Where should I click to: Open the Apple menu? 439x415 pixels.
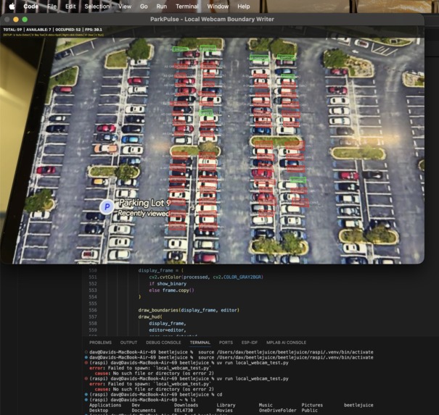click(x=12, y=6)
